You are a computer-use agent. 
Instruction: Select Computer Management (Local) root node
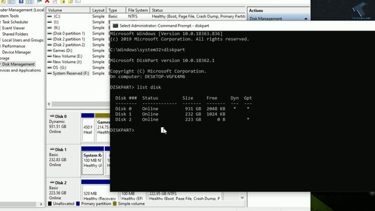[x=22, y=10]
